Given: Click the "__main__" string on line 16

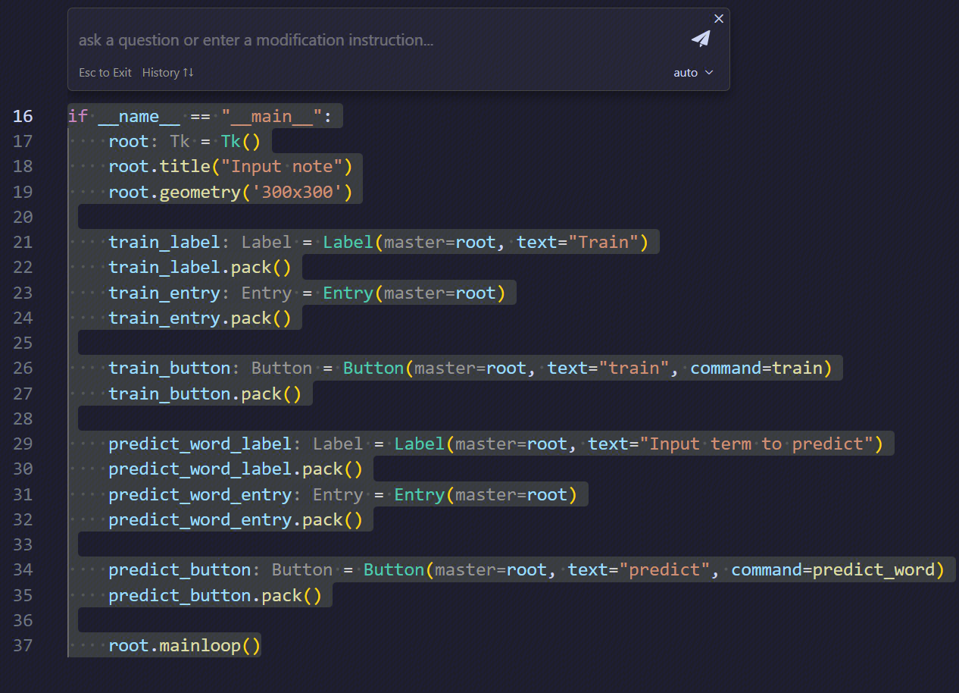Looking at the screenshot, I should pos(271,116).
